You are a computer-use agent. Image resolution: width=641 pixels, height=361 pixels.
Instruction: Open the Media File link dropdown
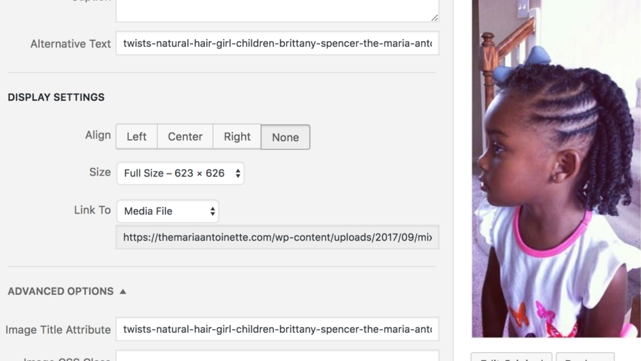[x=167, y=211]
